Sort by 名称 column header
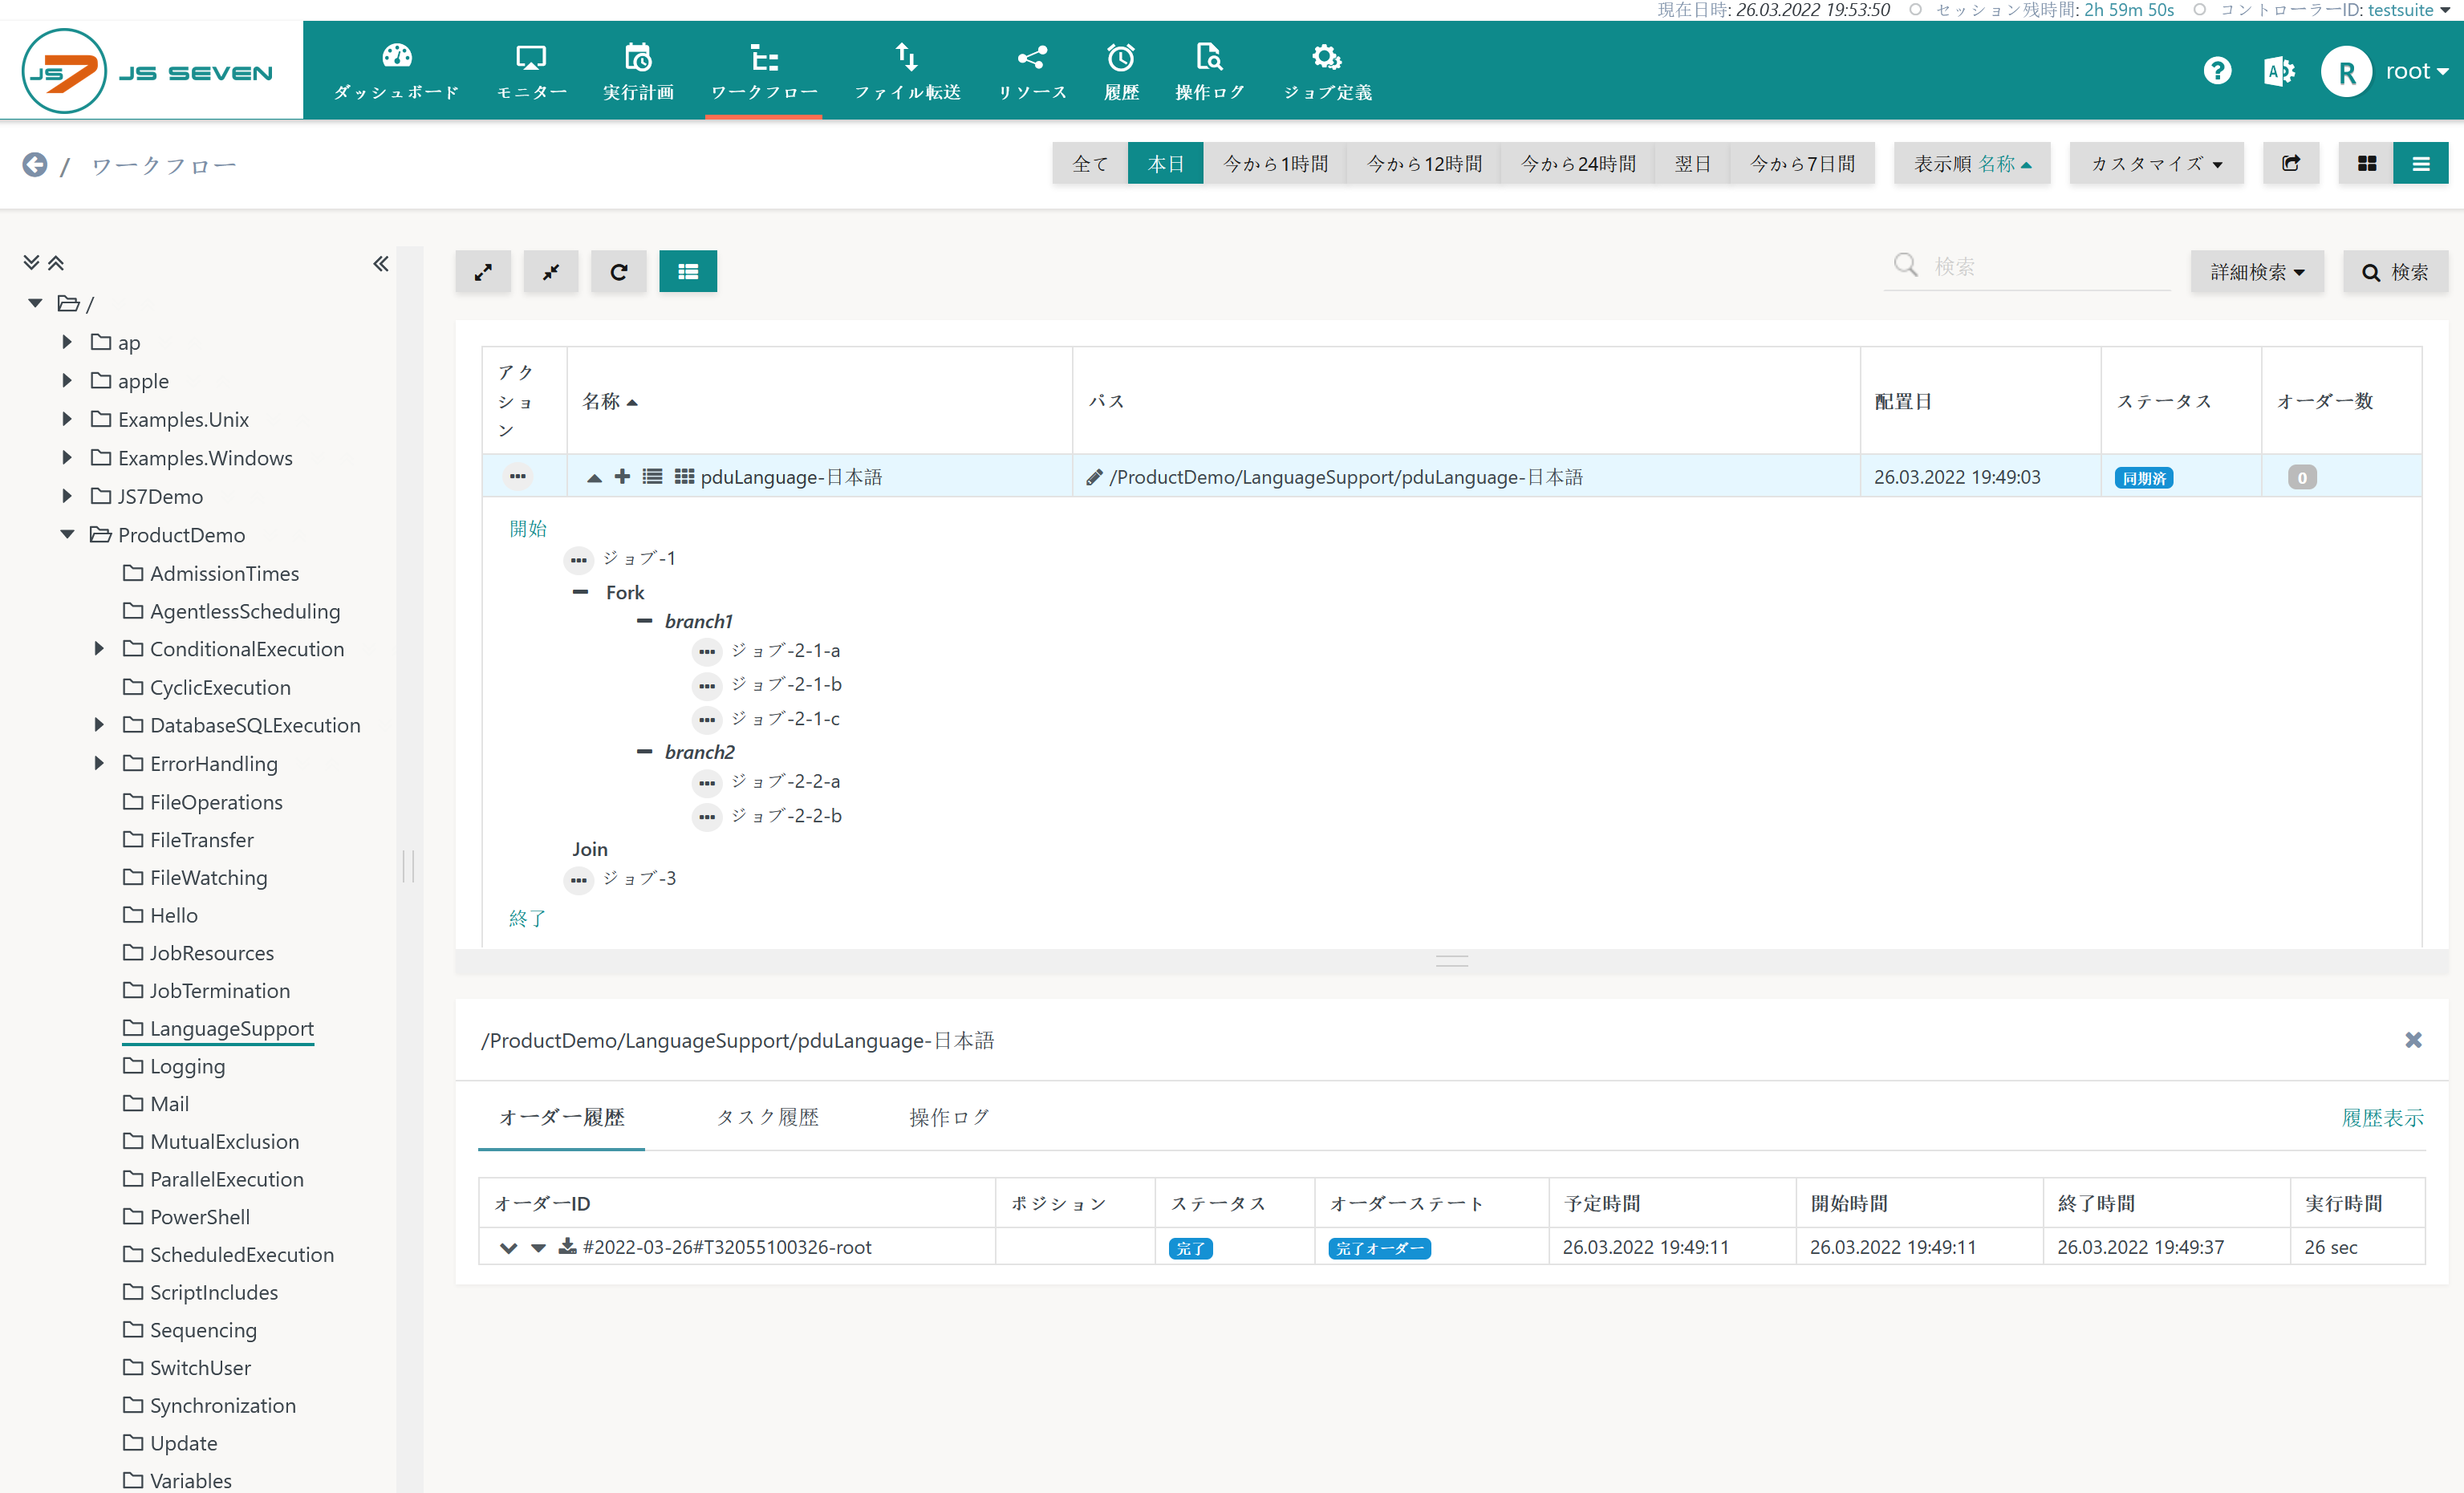 pos(610,401)
